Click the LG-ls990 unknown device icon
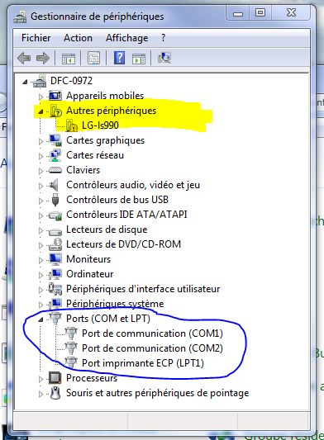The width and height of the screenshot is (324, 440). pos(72,125)
